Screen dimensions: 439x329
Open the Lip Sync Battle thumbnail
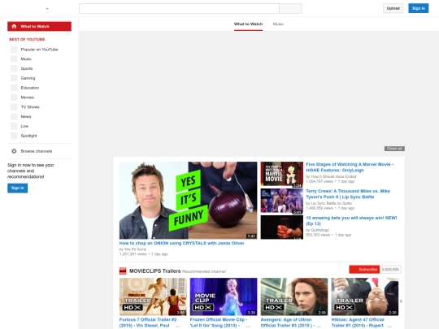[281, 201]
